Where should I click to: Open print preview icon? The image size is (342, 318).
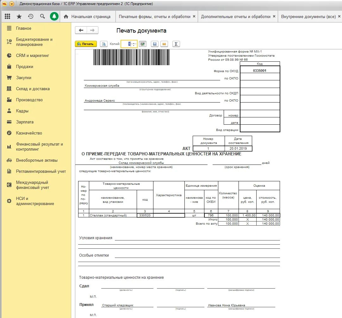pos(104,44)
